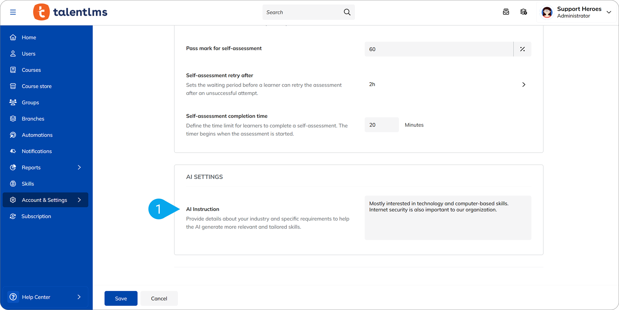Expand the Reports submenu chevron
Viewport: 619px width, 310px height.
[79, 167]
